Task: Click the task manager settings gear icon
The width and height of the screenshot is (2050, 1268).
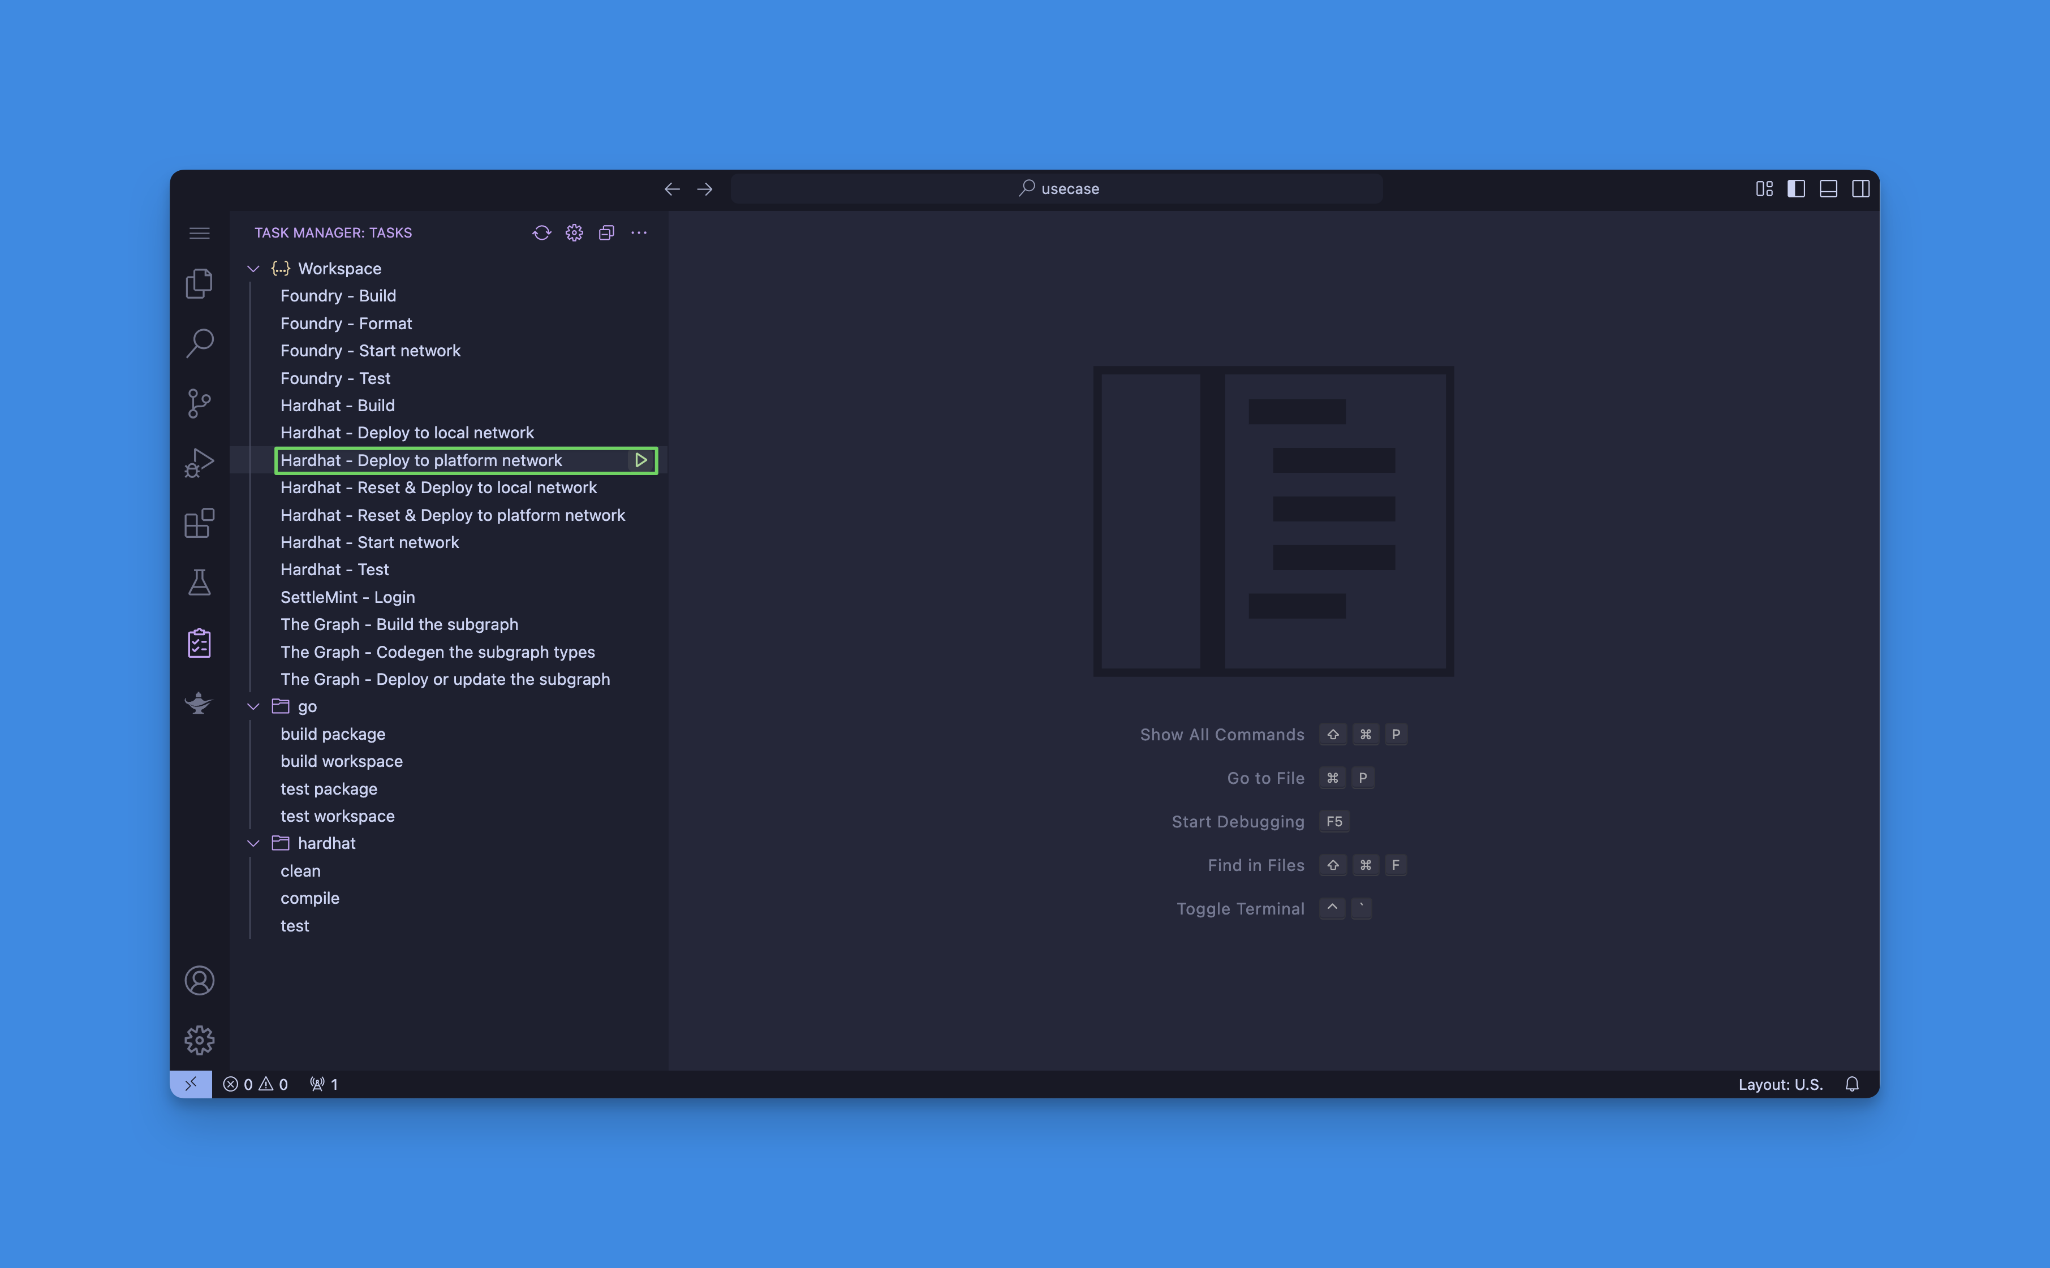Action: pos(574,233)
